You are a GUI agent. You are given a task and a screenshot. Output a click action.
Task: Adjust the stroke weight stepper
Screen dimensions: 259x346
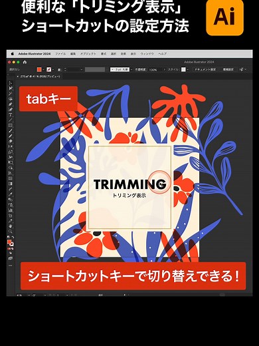pos(65,70)
